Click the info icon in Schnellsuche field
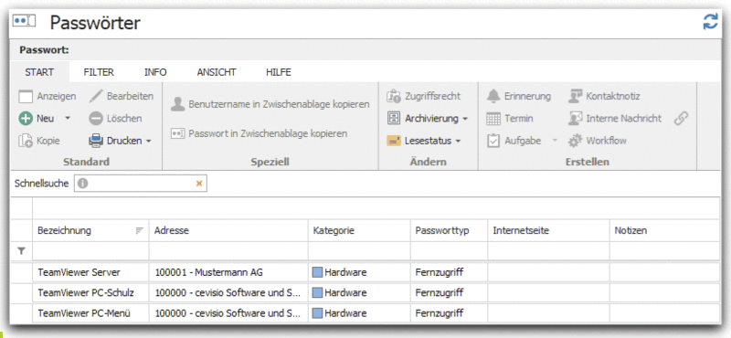This screenshot has height=338, width=731. click(x=83, y=184)
